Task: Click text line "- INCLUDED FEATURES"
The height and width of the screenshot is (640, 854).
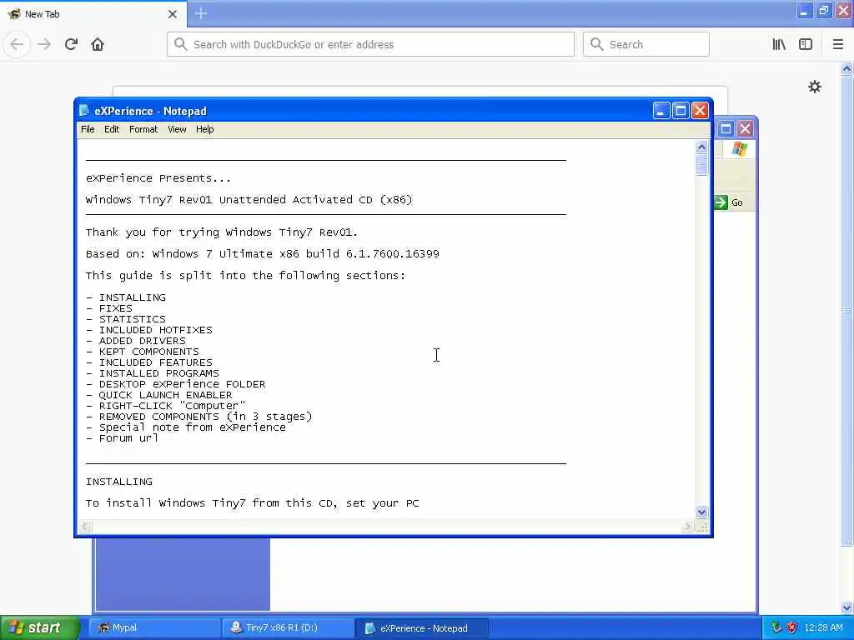Action: pyautogui.click(x=149, y=363)
